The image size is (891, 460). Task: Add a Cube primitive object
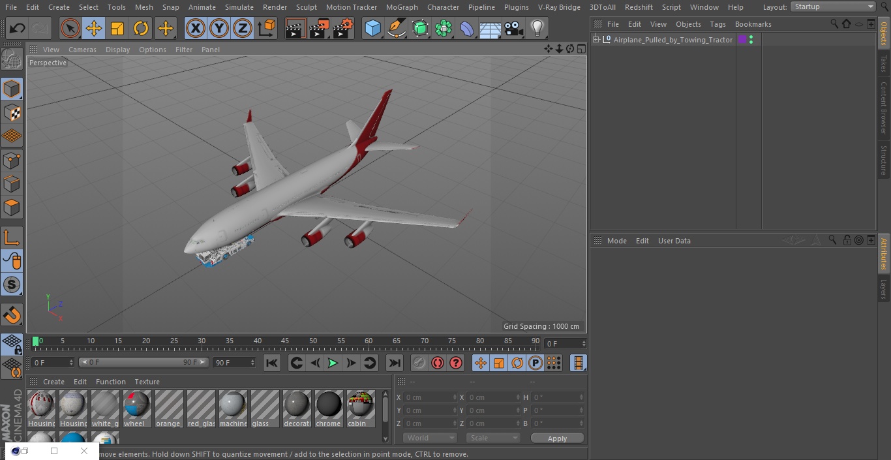(x=372, y=28)
